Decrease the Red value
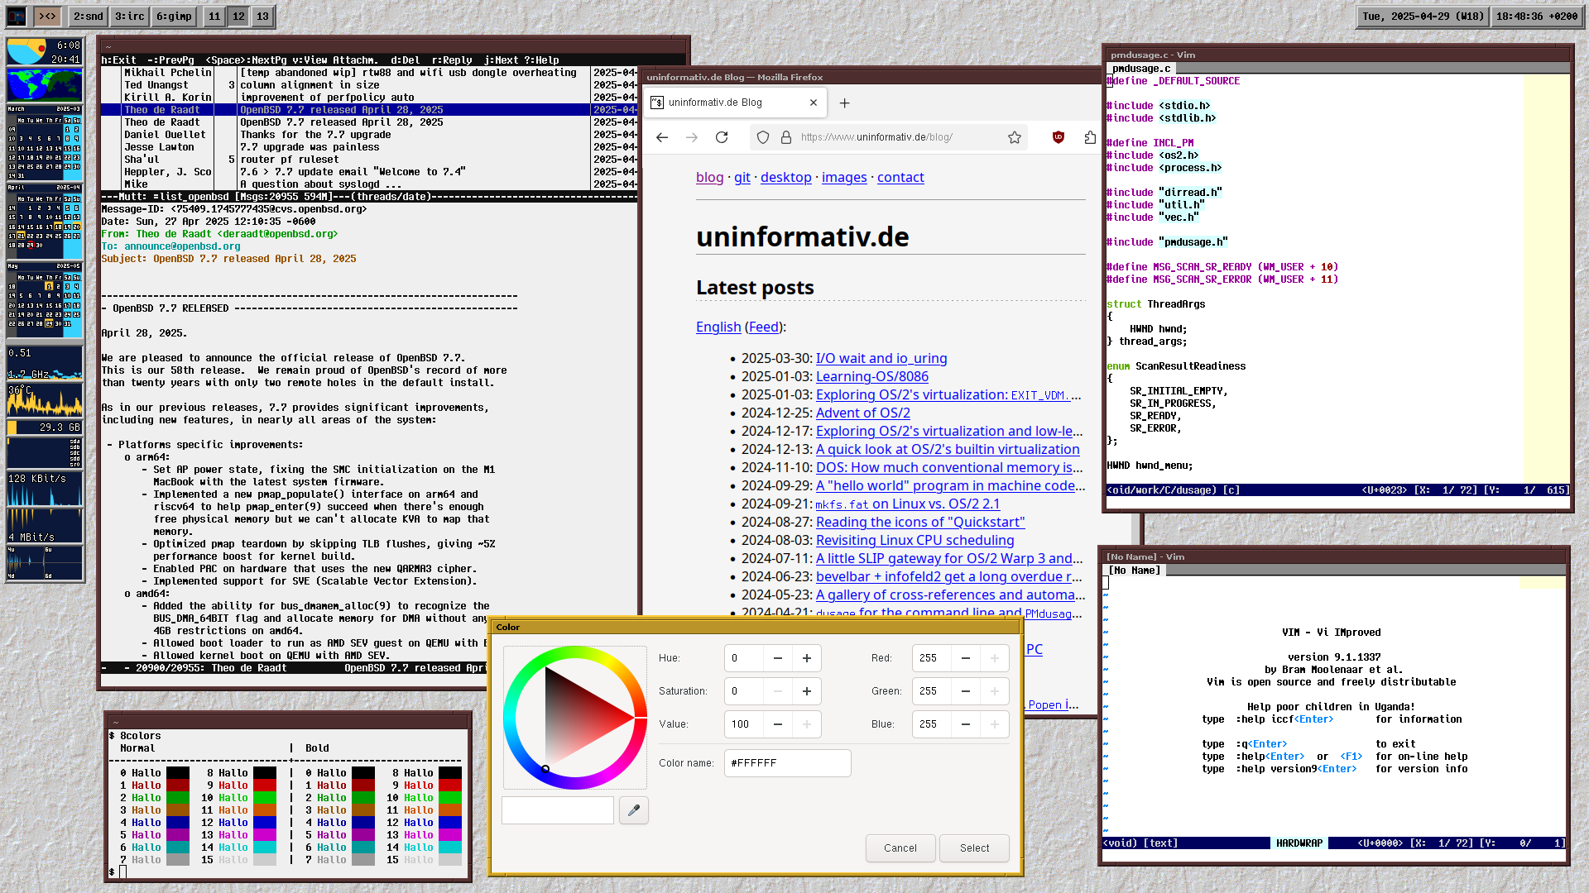Image resolution: width=1589 pixels, height=893 pixels. (966, 658)
